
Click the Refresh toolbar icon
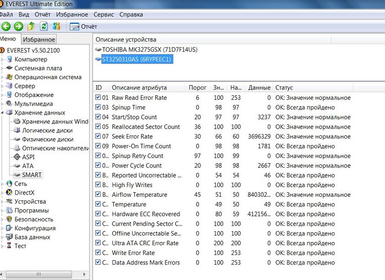coord(43,26)
